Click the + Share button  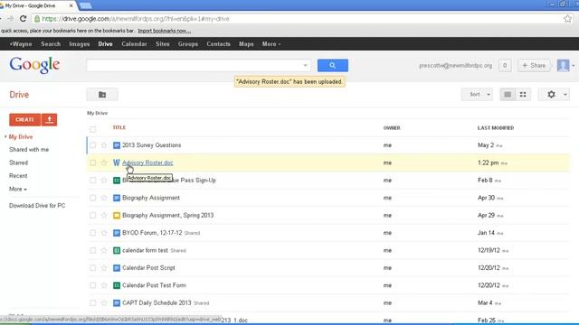(x=534, y=66)
